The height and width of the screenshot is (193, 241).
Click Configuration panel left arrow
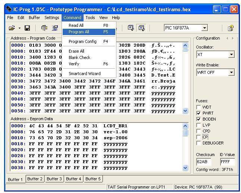tap(227, 38)
